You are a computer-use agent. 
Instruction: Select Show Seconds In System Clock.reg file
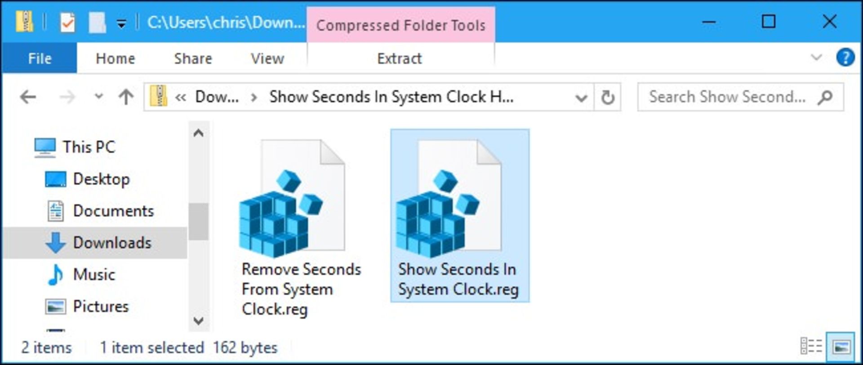click(460, 216)
